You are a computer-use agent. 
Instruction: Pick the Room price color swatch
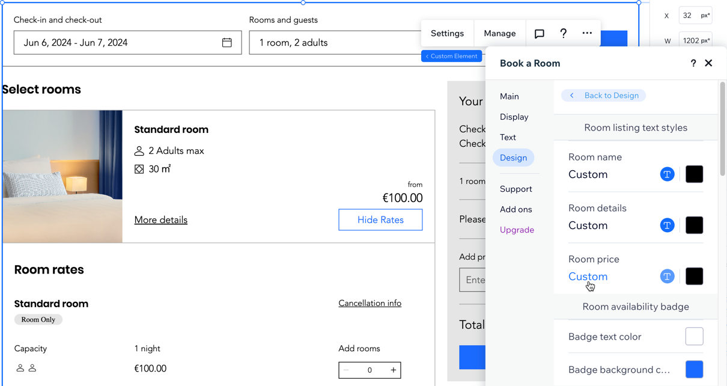tap(695, 277)
